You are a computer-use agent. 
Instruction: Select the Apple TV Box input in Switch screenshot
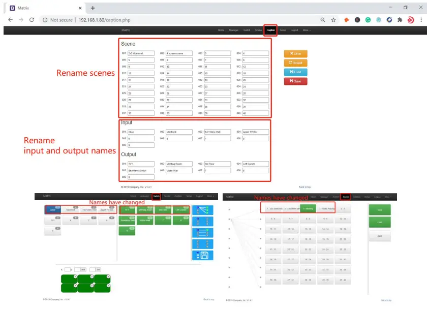coord(107,210)
